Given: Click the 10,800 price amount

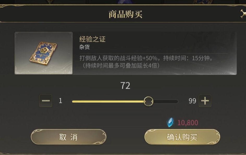Looking at the screenshot, I should pos(188,123).
